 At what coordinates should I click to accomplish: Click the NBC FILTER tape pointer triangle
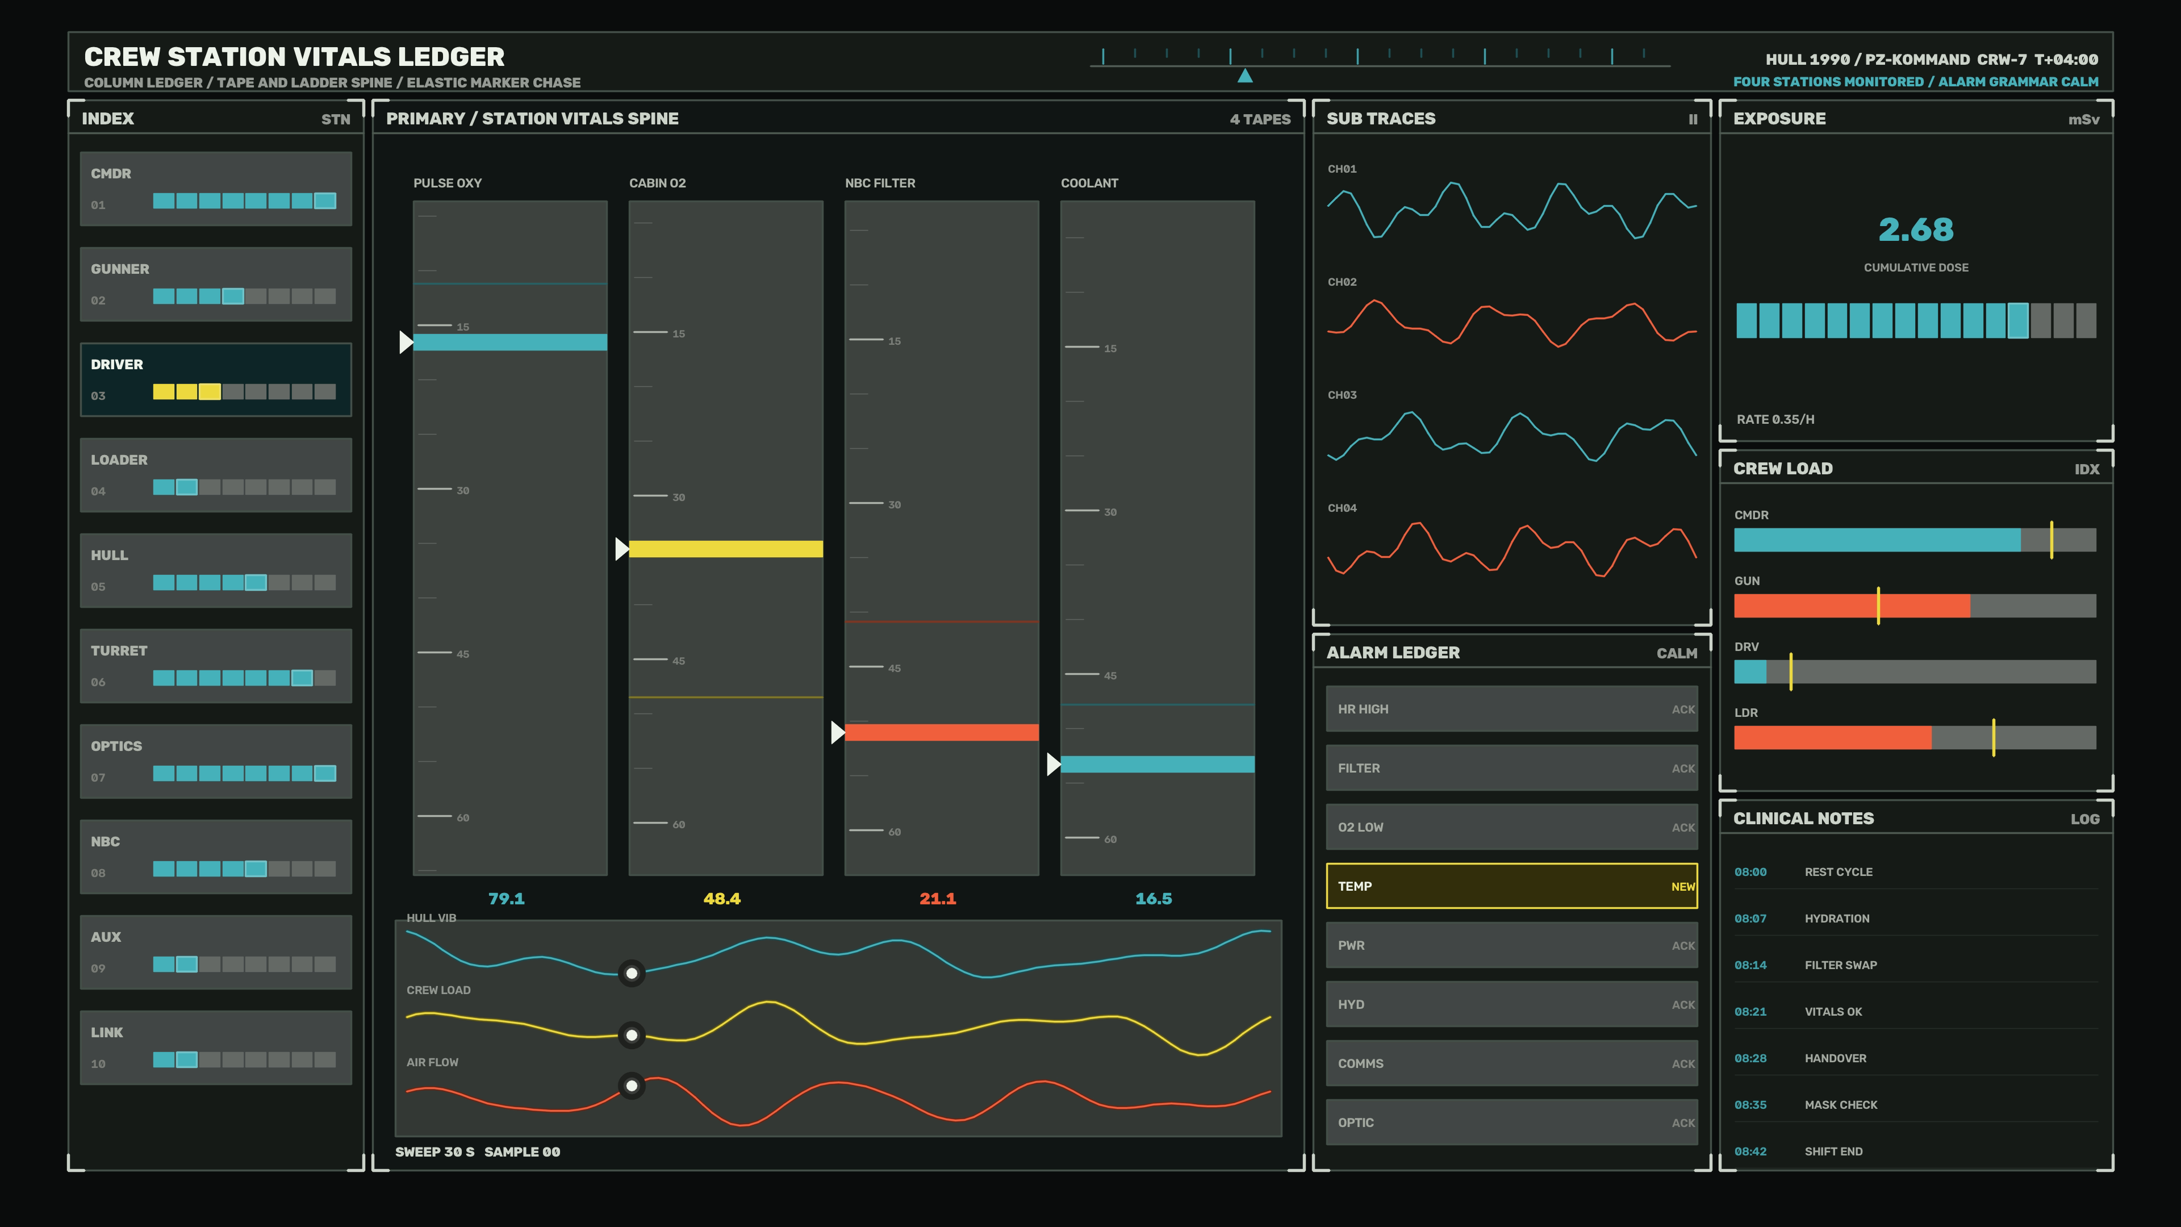838,732
